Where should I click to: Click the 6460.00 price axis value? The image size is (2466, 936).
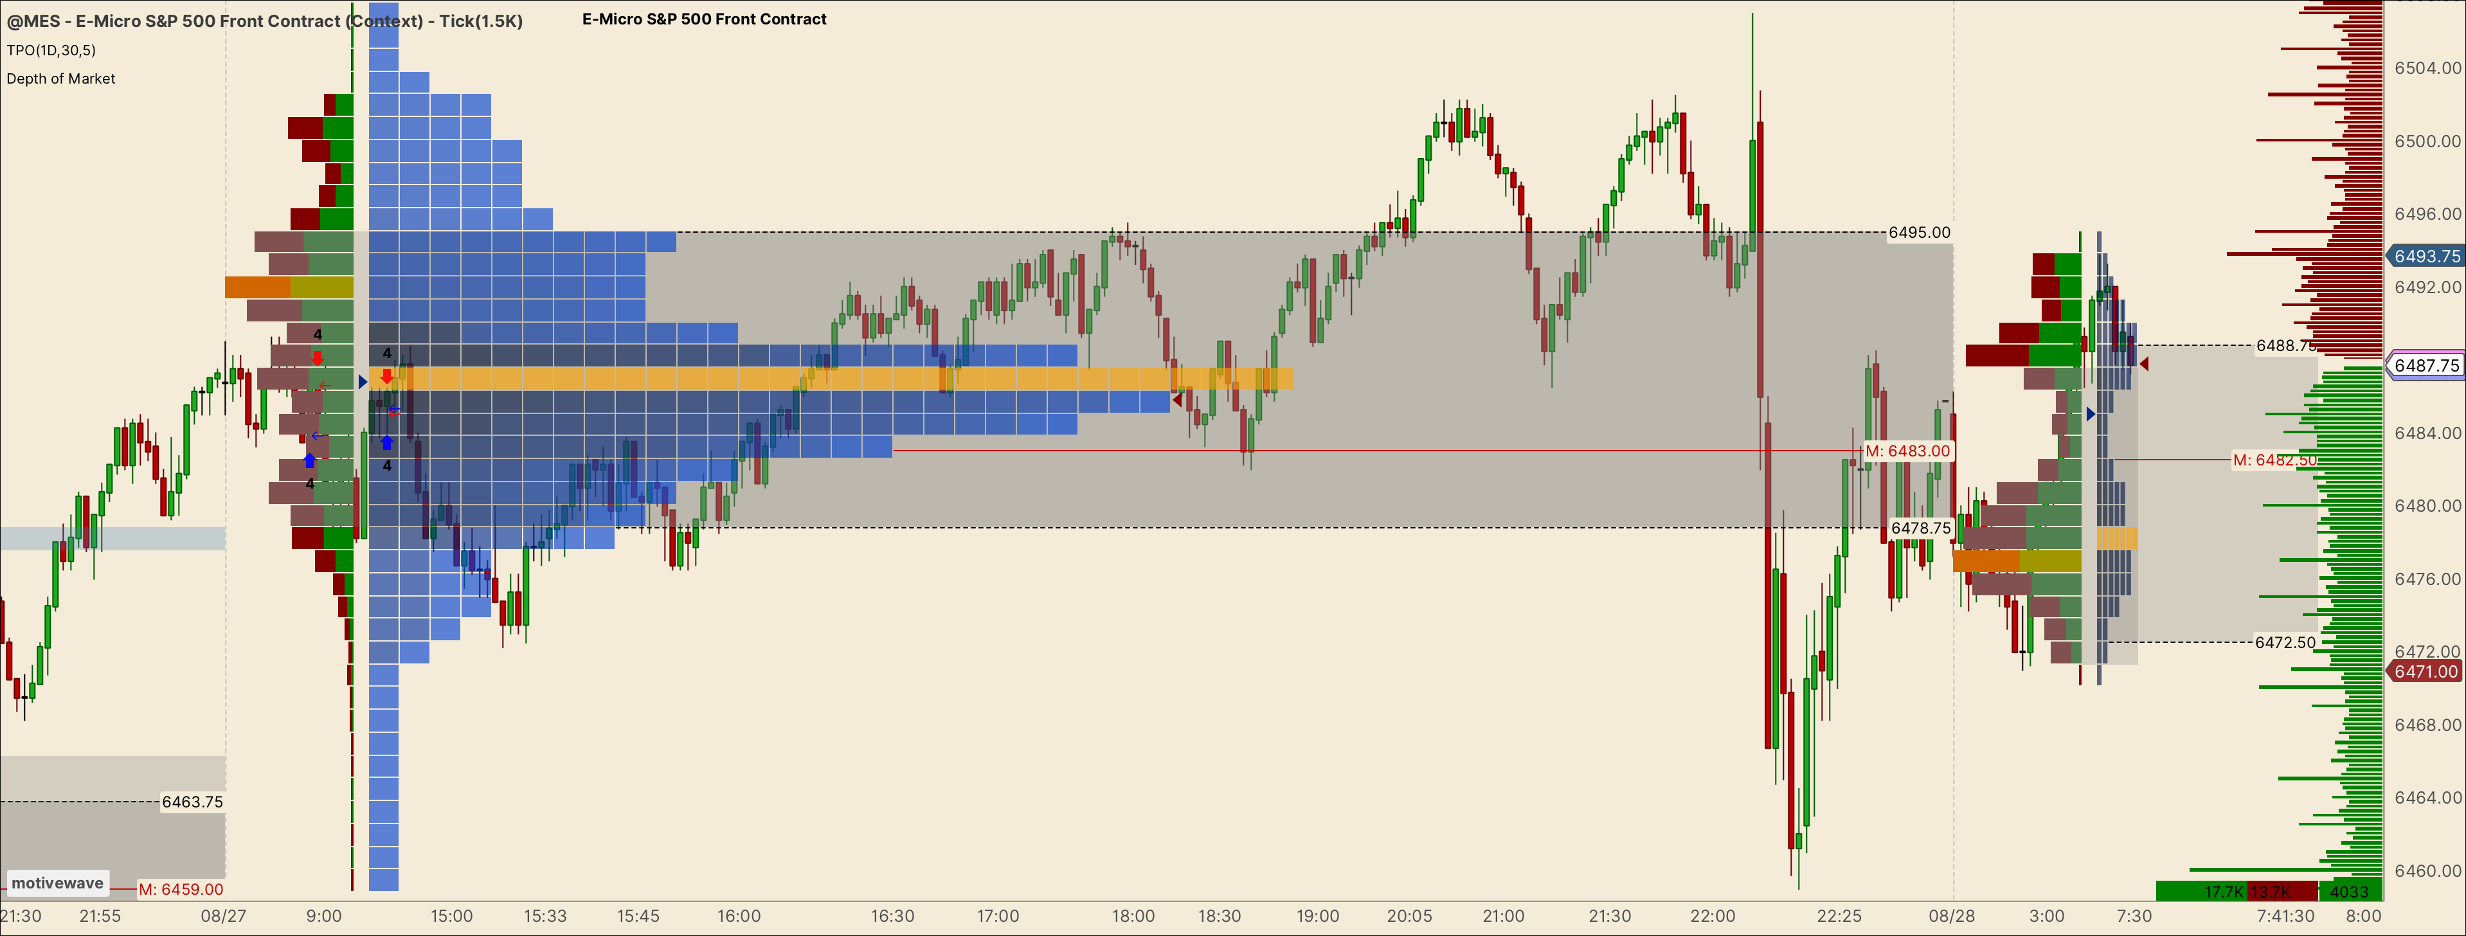[x=2427, y=871]
